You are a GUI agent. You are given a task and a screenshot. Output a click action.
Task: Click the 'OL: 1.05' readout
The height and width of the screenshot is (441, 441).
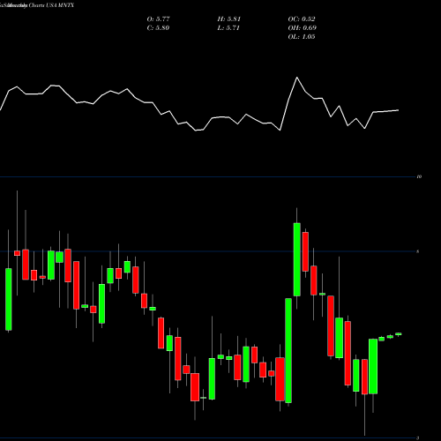[302, 37]
